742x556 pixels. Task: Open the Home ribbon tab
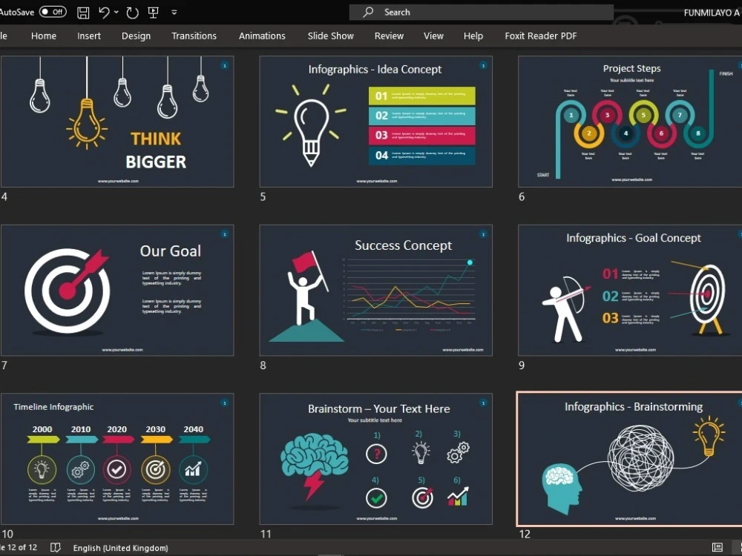coord(44,36)
